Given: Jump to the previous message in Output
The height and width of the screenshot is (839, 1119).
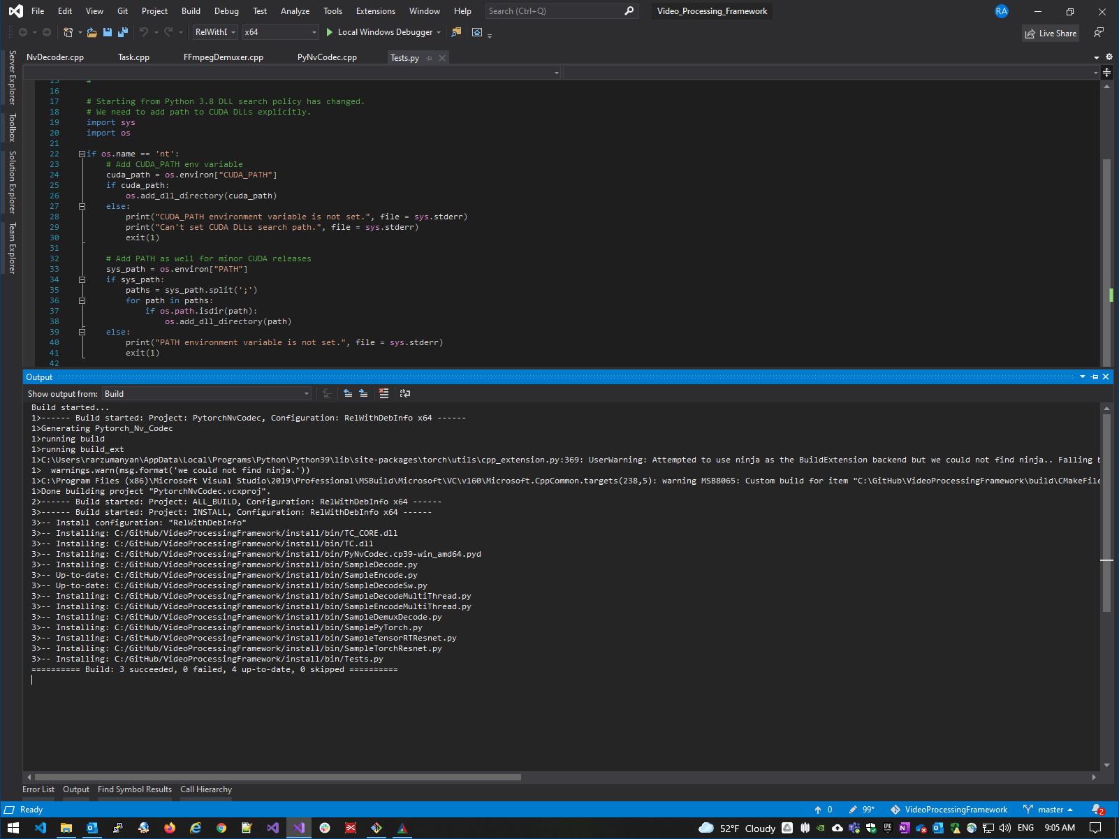Looking at the screenshot, I should point(348,393).
